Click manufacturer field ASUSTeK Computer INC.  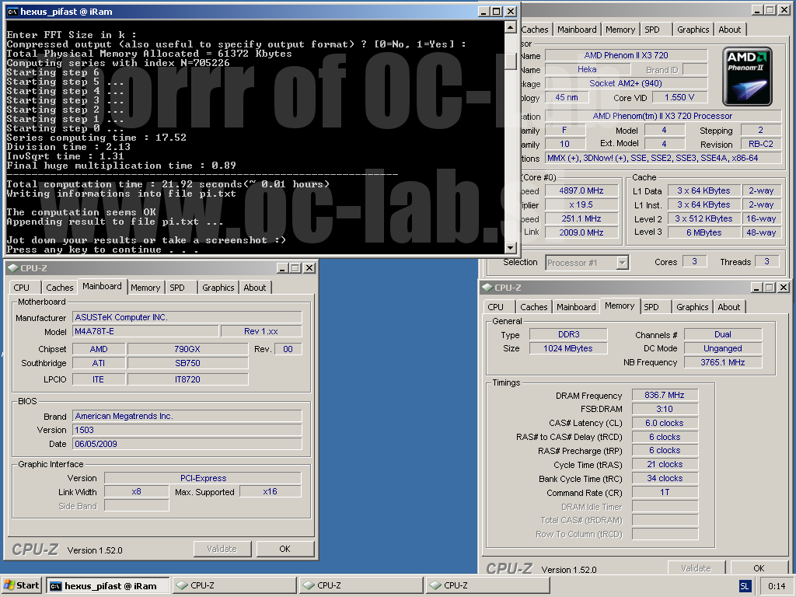187,317
